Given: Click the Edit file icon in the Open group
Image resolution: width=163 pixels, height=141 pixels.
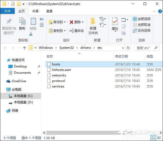Looking at the screenshot, I should 124,26.
